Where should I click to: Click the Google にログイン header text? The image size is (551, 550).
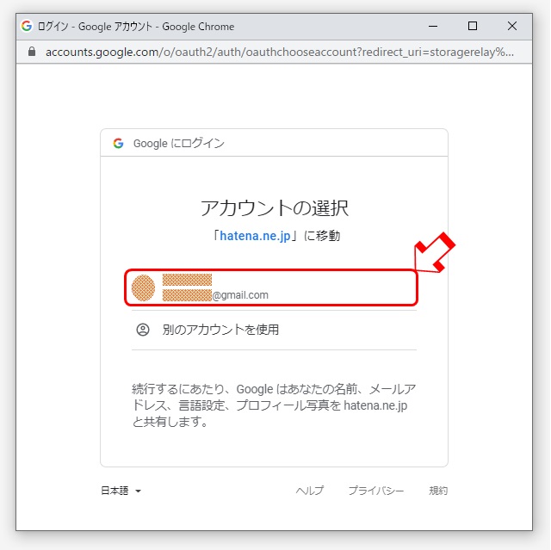178,143
